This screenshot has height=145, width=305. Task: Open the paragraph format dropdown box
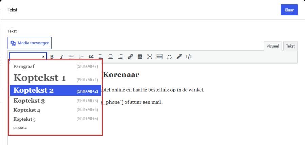click(x=28, y=57)
